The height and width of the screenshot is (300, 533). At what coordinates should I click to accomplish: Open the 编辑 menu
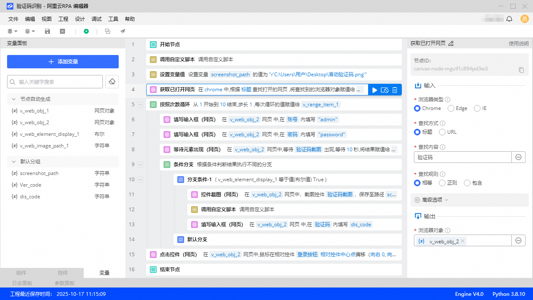pos(30,19)
